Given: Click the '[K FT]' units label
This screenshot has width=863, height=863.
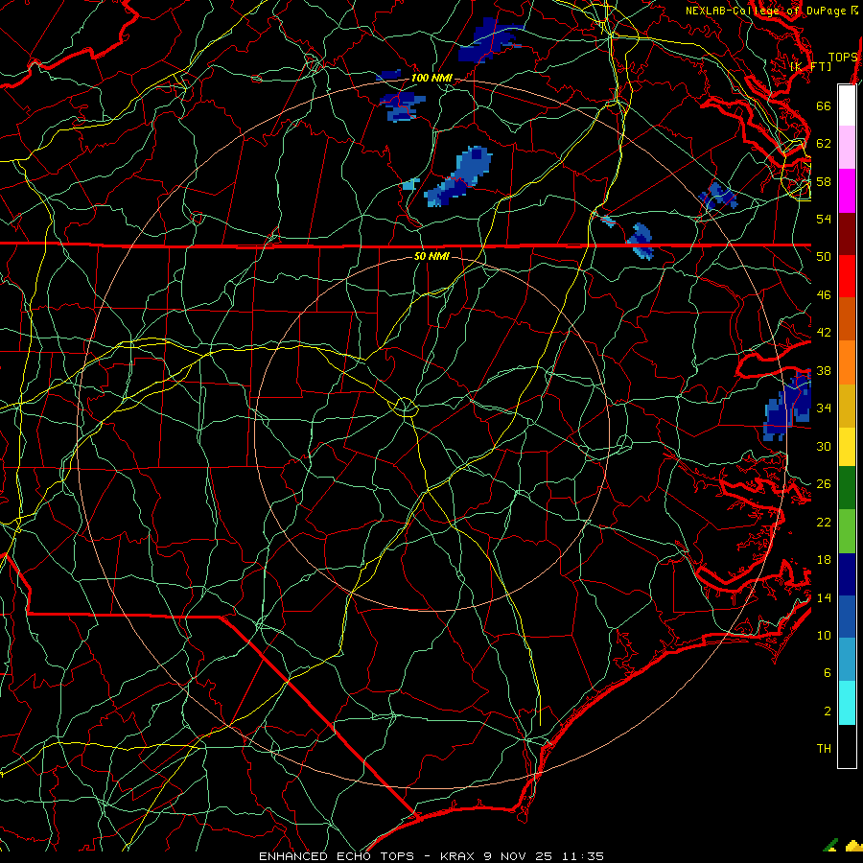Looking at the screenshot, I should [810, 66].
